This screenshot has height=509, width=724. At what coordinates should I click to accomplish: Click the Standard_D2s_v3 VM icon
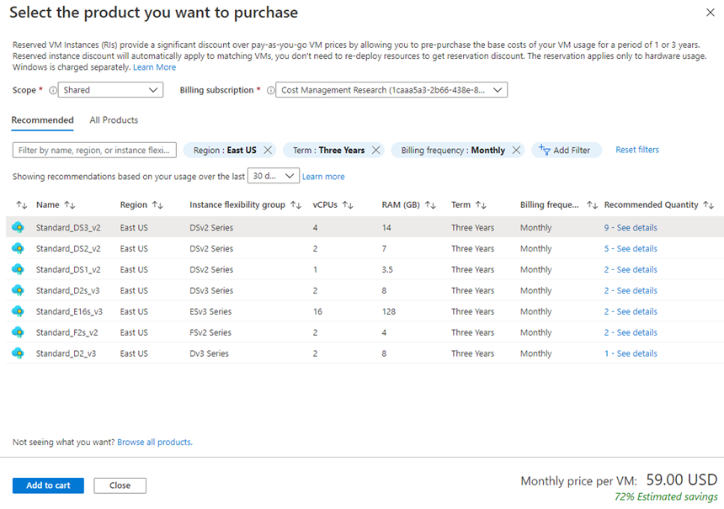[x=18, y=290]
